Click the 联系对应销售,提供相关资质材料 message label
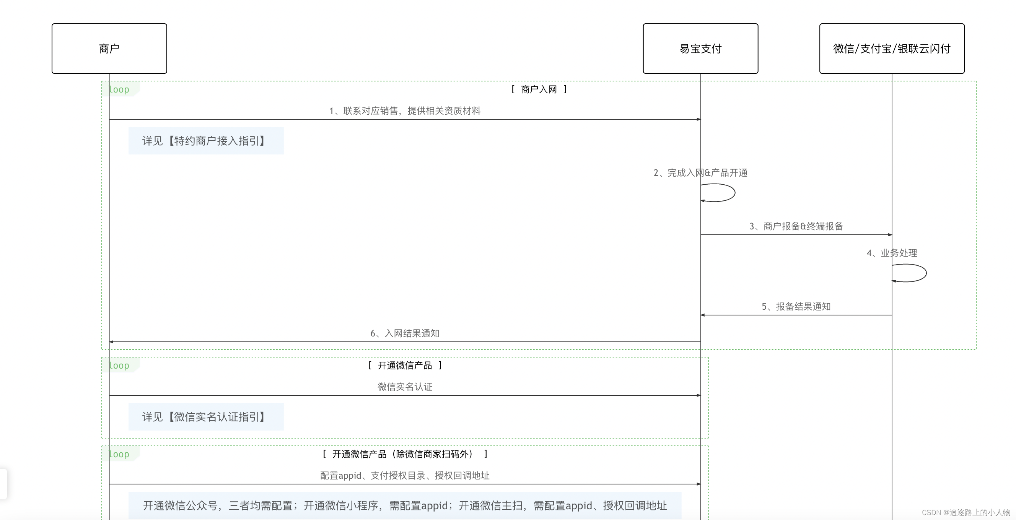1016x520 pixels. (x=405, y=111)
